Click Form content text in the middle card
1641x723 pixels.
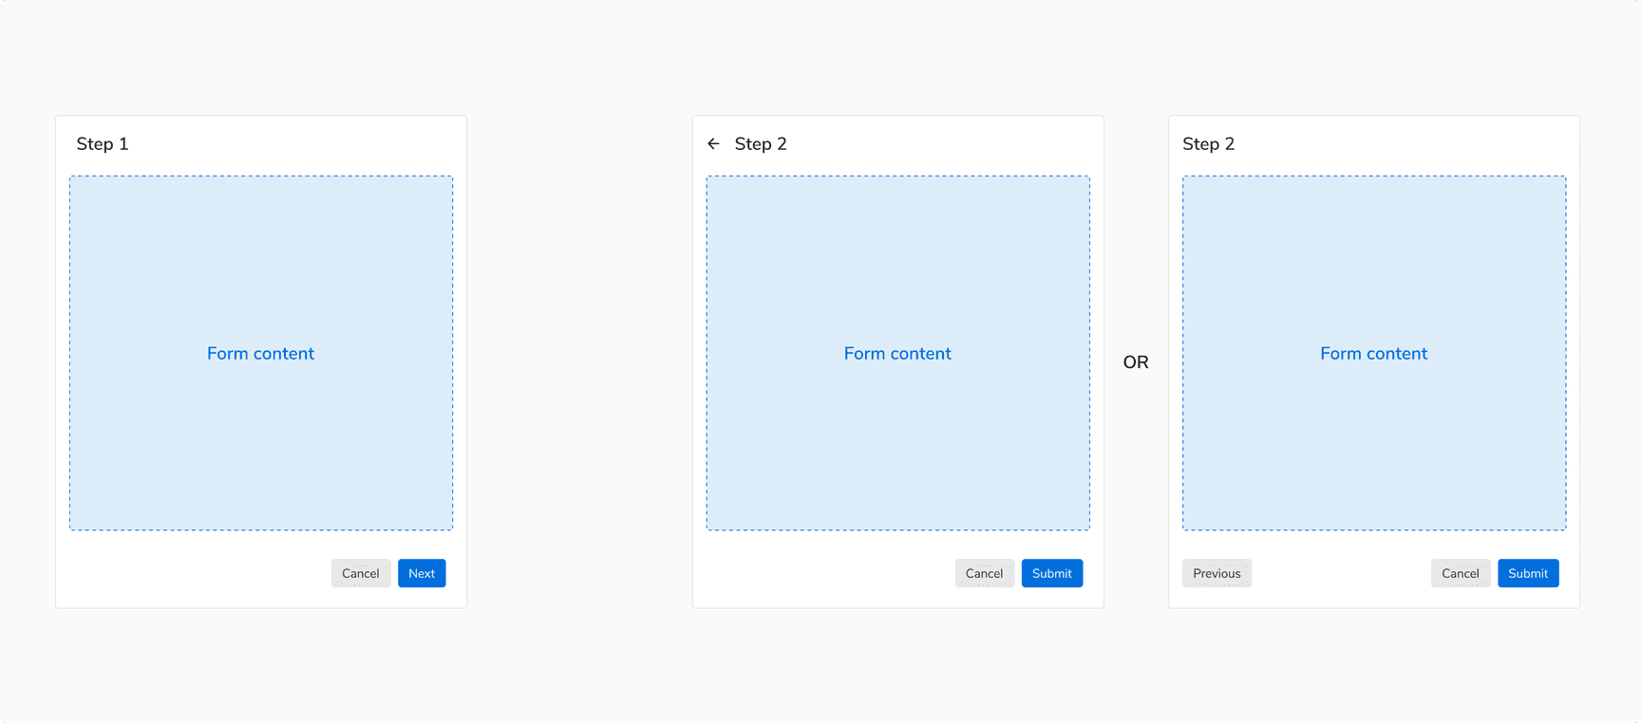click(897, 354)
